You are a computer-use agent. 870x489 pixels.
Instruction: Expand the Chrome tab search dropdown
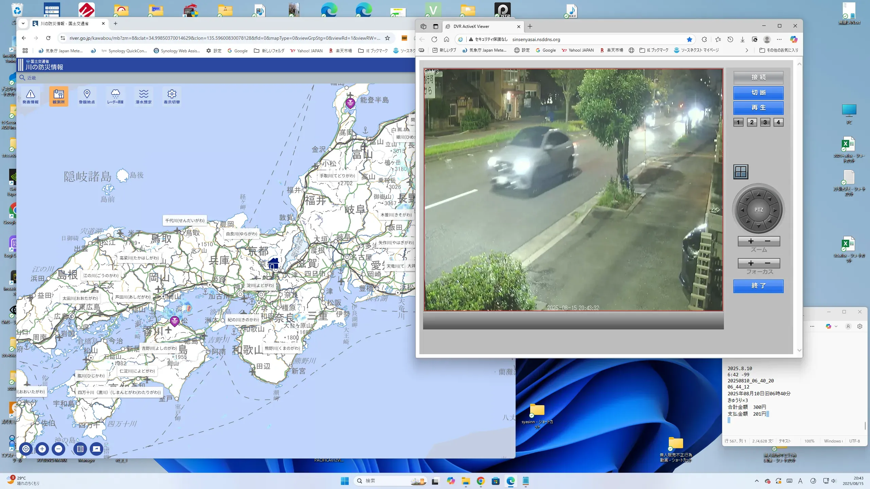click(x=23, y=23)
